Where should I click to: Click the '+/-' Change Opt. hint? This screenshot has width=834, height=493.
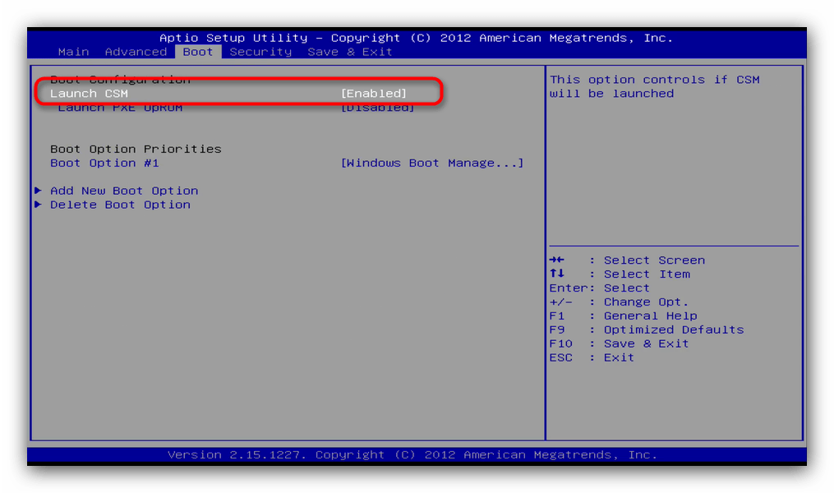coord(619,302)
